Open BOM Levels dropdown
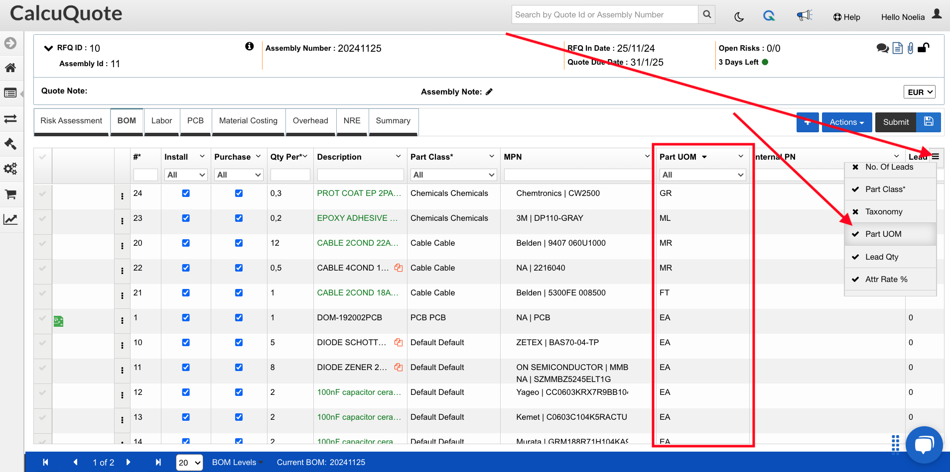Screen dimensions: 950x472 click(238, 462)
